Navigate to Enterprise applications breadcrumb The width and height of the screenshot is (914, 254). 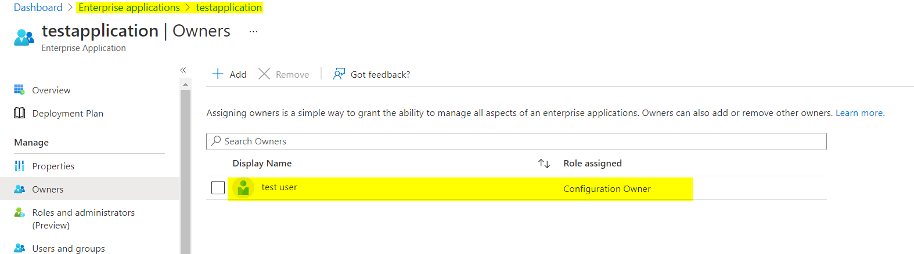click(129, 8)
